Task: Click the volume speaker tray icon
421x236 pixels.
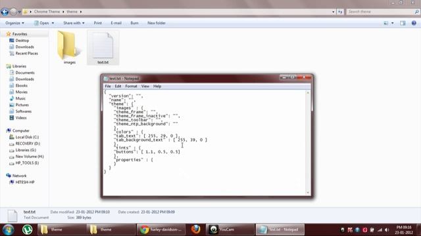Action: coord(387,230)
